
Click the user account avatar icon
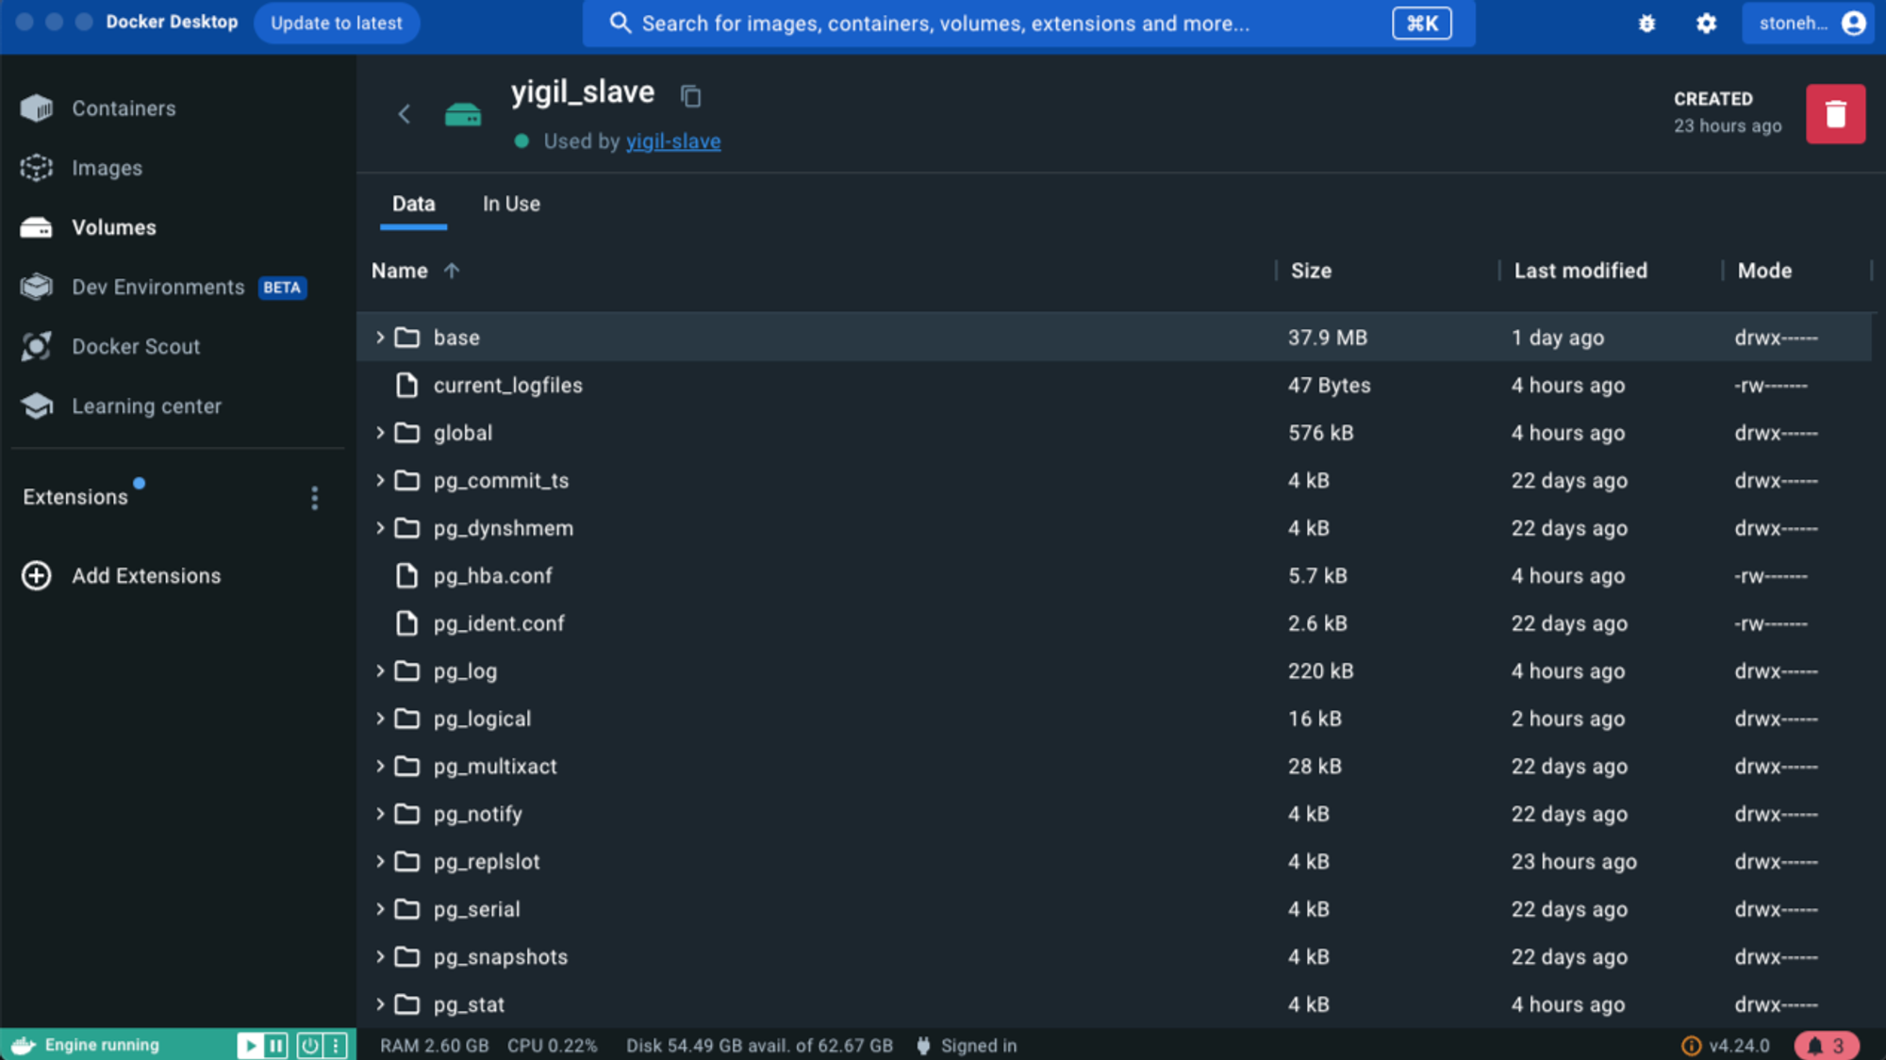tap(1853, 24)
